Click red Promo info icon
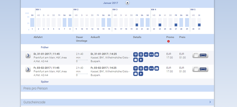237x107 pixels. pyautogui.click(x=169, y=41)
